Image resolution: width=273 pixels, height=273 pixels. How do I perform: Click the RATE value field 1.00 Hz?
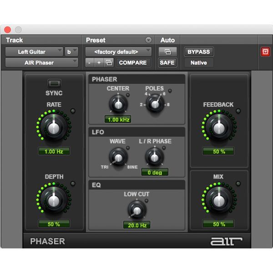(54, 151)
